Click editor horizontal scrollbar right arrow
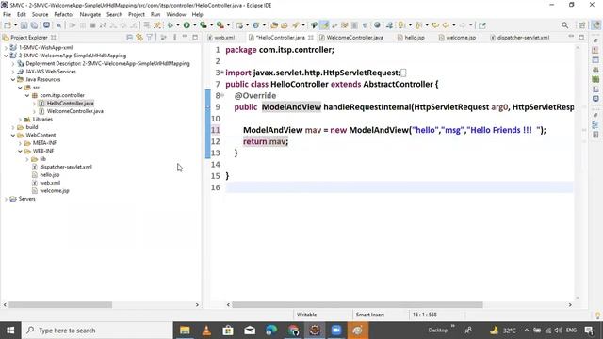Screen dimensions: 603x339 pos(570,305)
